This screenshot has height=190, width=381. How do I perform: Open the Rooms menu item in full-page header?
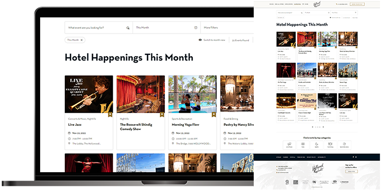(x=271, y=4)
